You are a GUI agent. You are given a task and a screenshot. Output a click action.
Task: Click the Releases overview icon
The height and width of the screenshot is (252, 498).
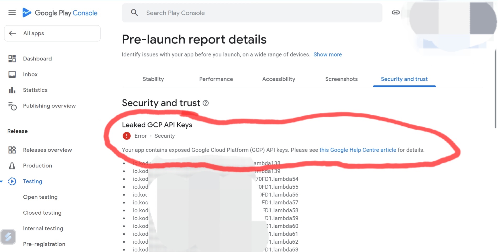[12, 150]
